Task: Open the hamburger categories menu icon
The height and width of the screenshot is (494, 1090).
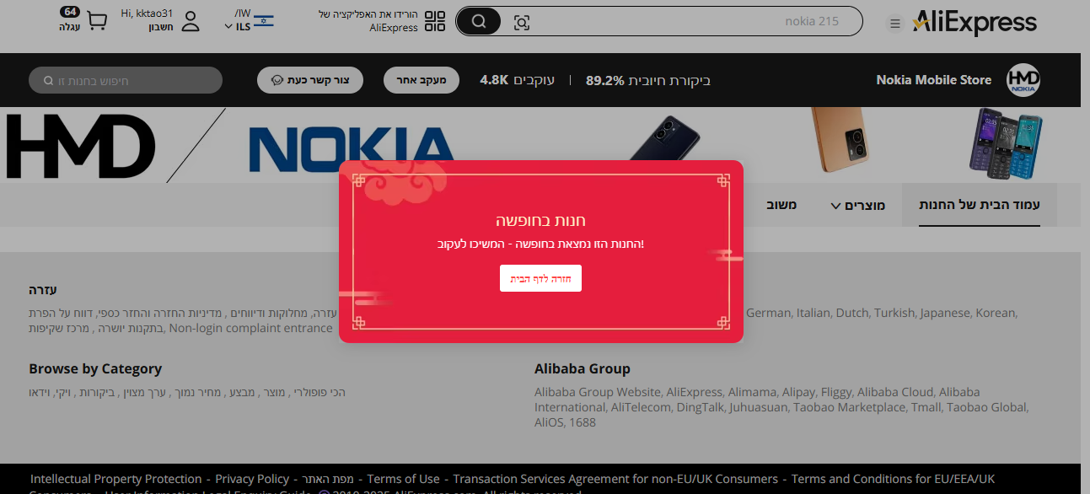Action: click(x=894, y=23)
